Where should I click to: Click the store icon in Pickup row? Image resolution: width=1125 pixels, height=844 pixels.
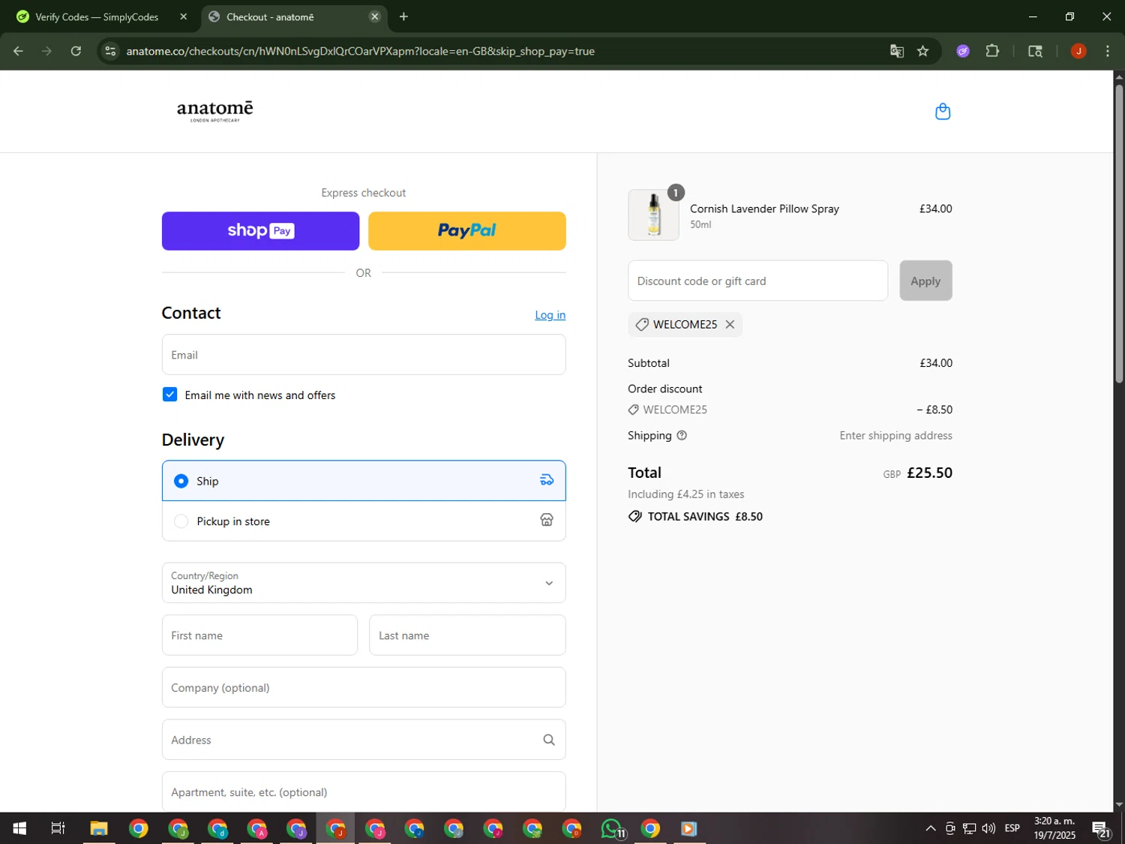pos(547,521)
